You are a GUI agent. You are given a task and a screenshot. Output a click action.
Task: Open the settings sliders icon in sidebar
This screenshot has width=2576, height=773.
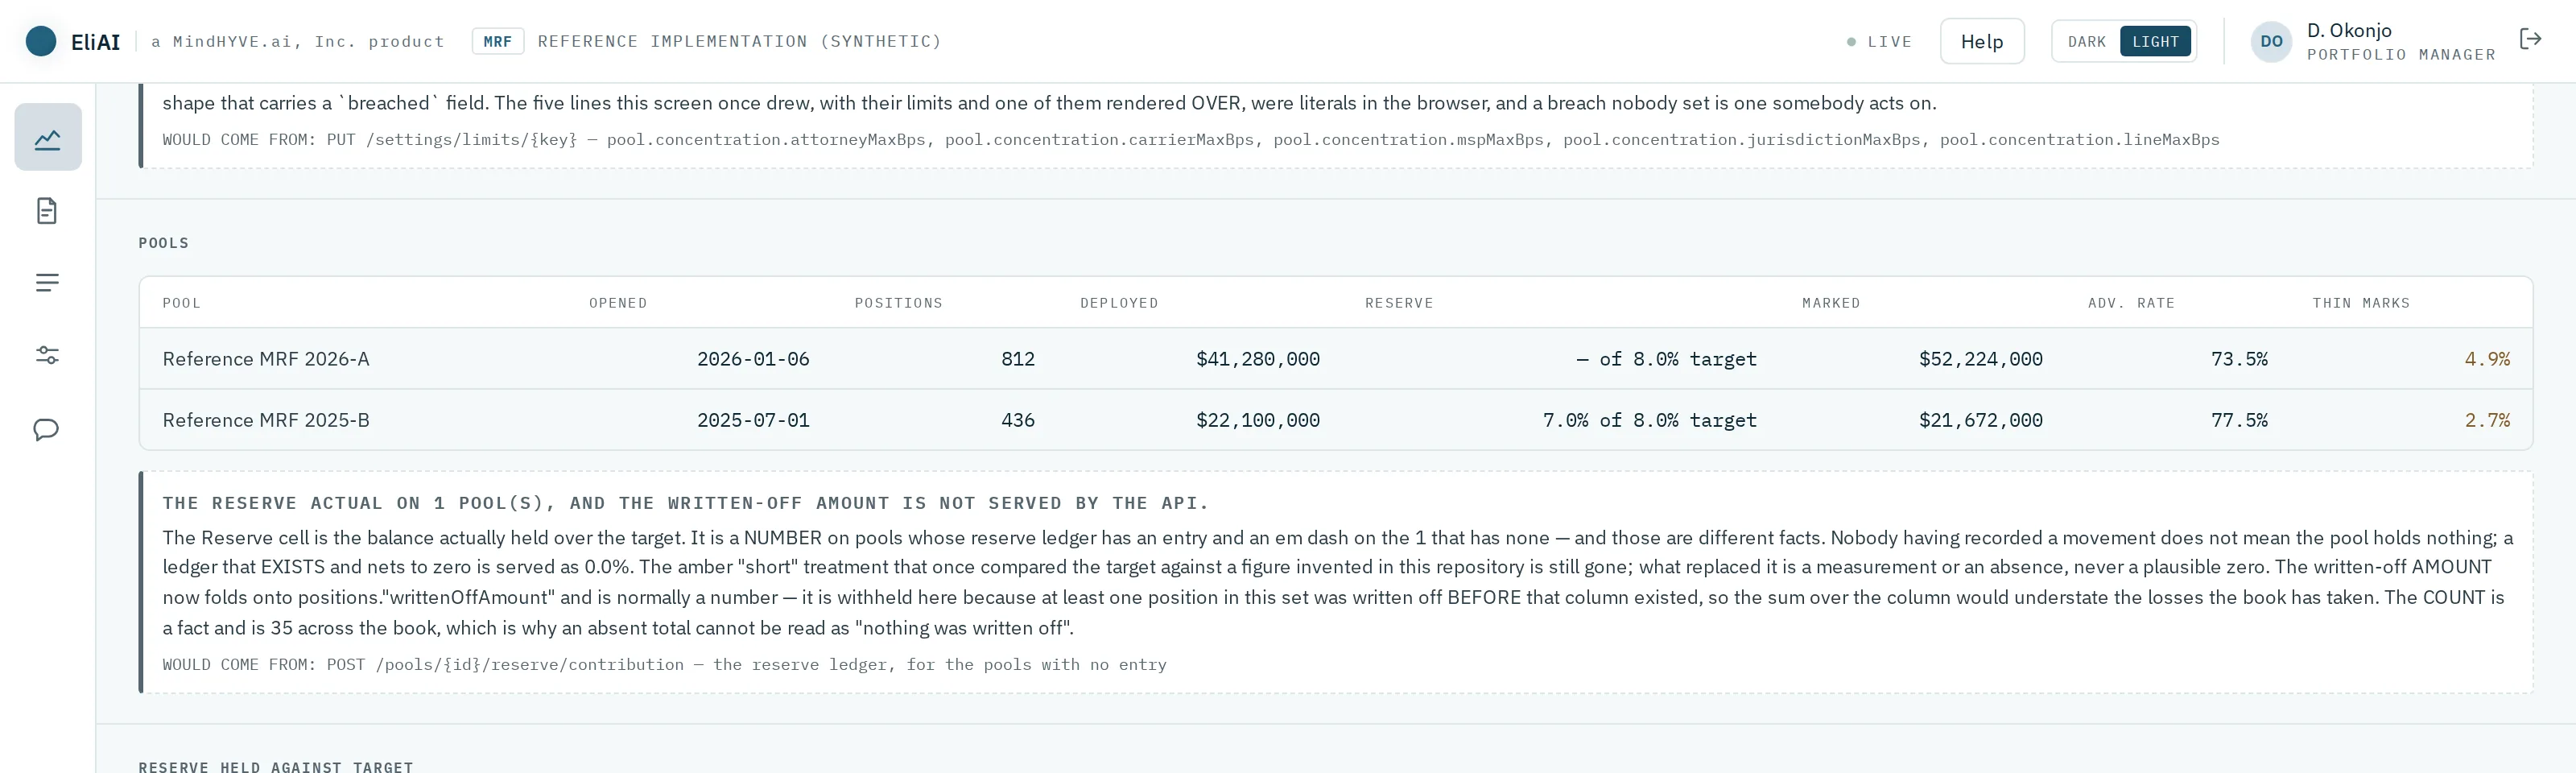[47, 356]
